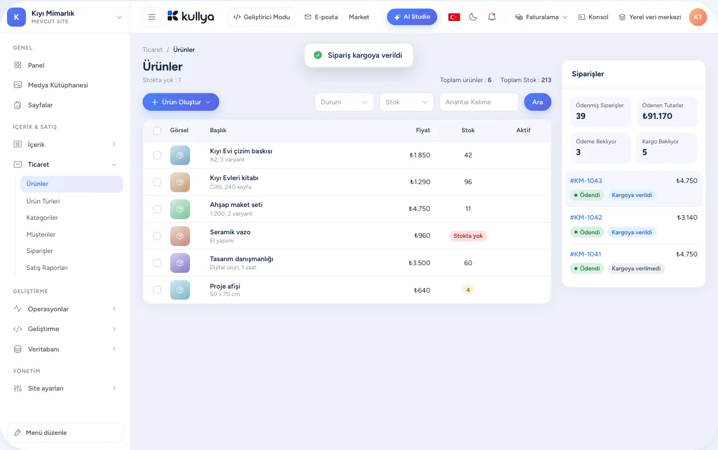Switch language with the Turkish flag icon

(x=454, y=17)
